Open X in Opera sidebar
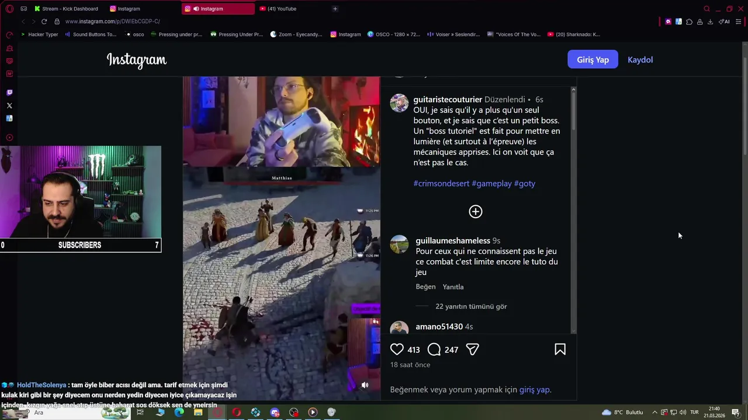748x420 pixels. point(9,106)
